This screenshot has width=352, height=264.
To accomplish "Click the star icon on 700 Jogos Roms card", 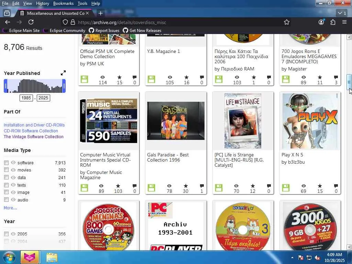I will tap(320, 77).
